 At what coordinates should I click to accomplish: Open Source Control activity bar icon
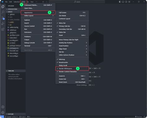[x=3, y=18]
